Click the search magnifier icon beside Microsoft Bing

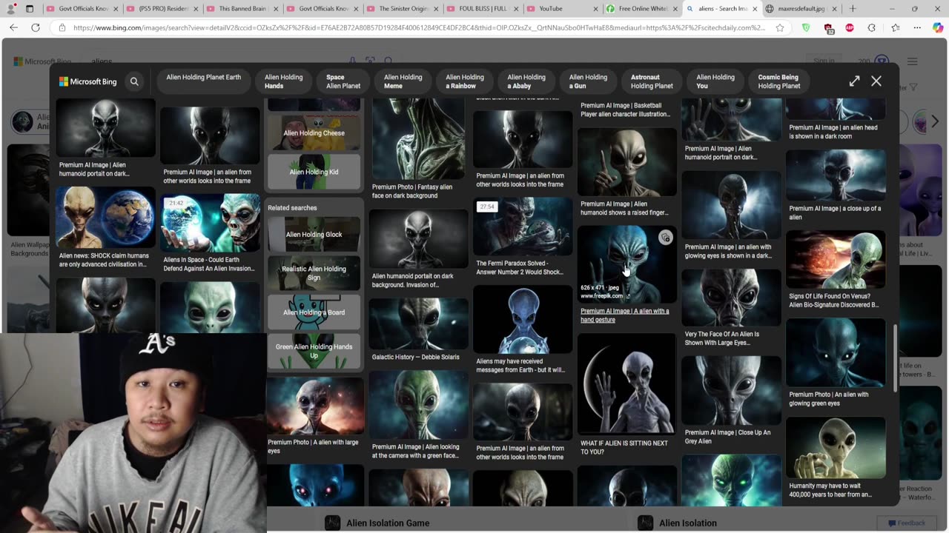point(134,81)
